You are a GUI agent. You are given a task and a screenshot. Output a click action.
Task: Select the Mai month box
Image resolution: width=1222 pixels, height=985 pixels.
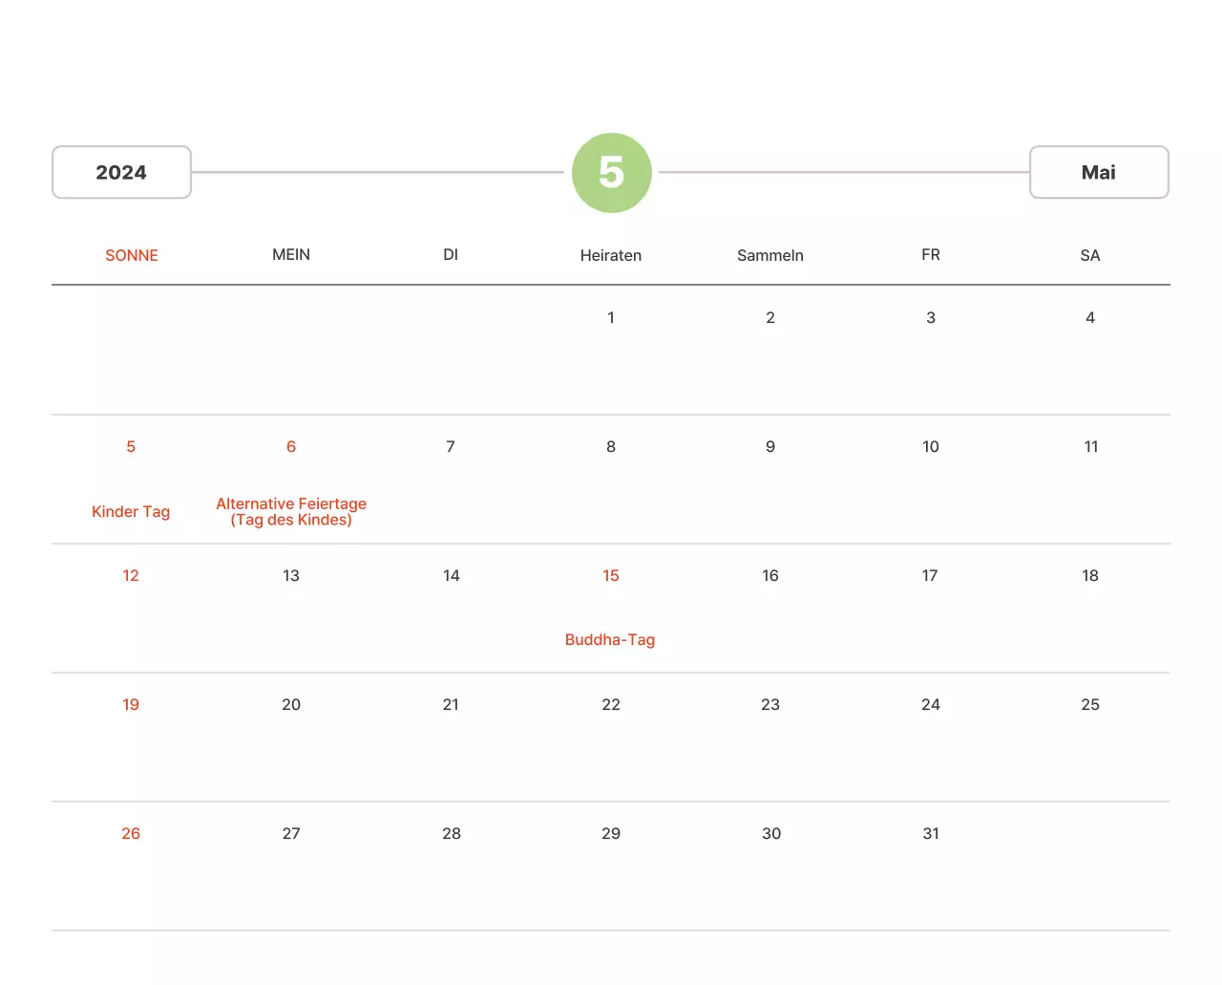click(x=1098, y=173)
